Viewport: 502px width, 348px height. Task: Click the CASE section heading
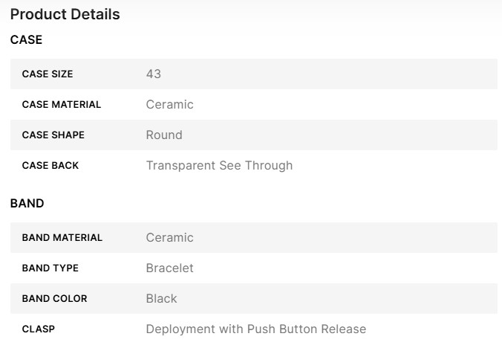click(x=26, y=40)
